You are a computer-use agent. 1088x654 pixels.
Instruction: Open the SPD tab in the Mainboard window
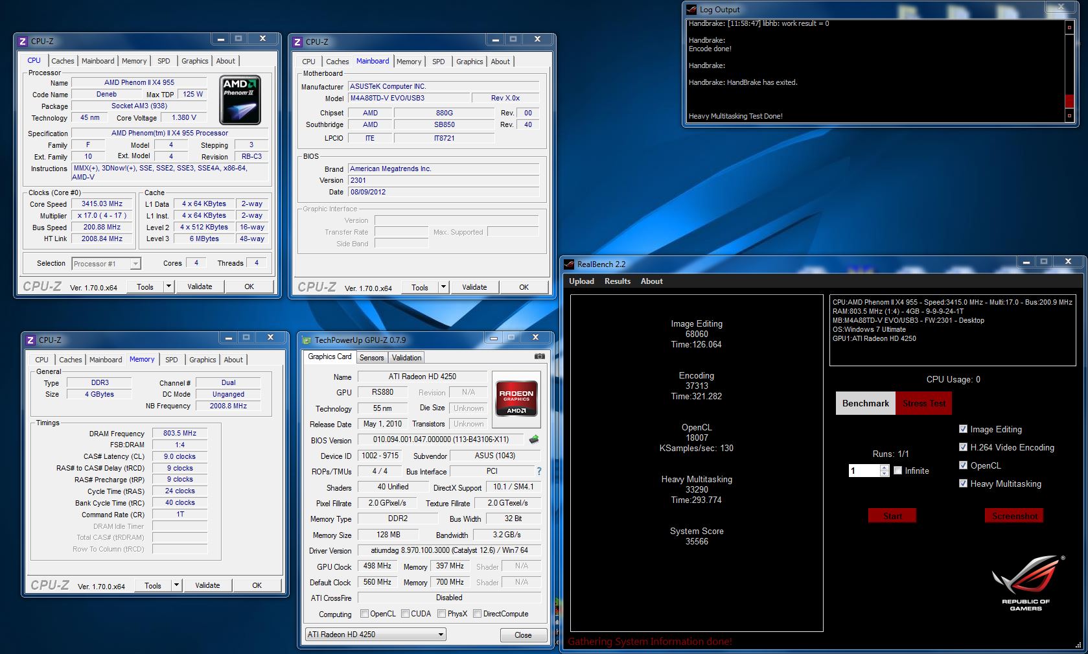[x=439, y=62]
